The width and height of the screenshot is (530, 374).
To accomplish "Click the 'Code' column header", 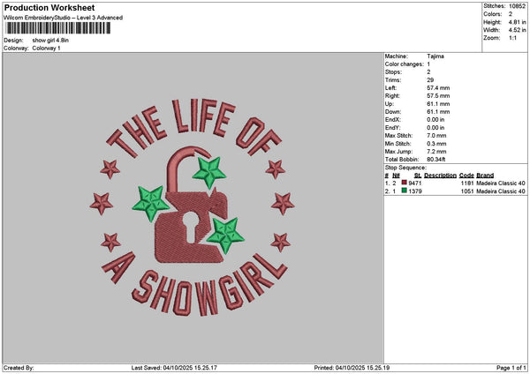I will [466, 176].
